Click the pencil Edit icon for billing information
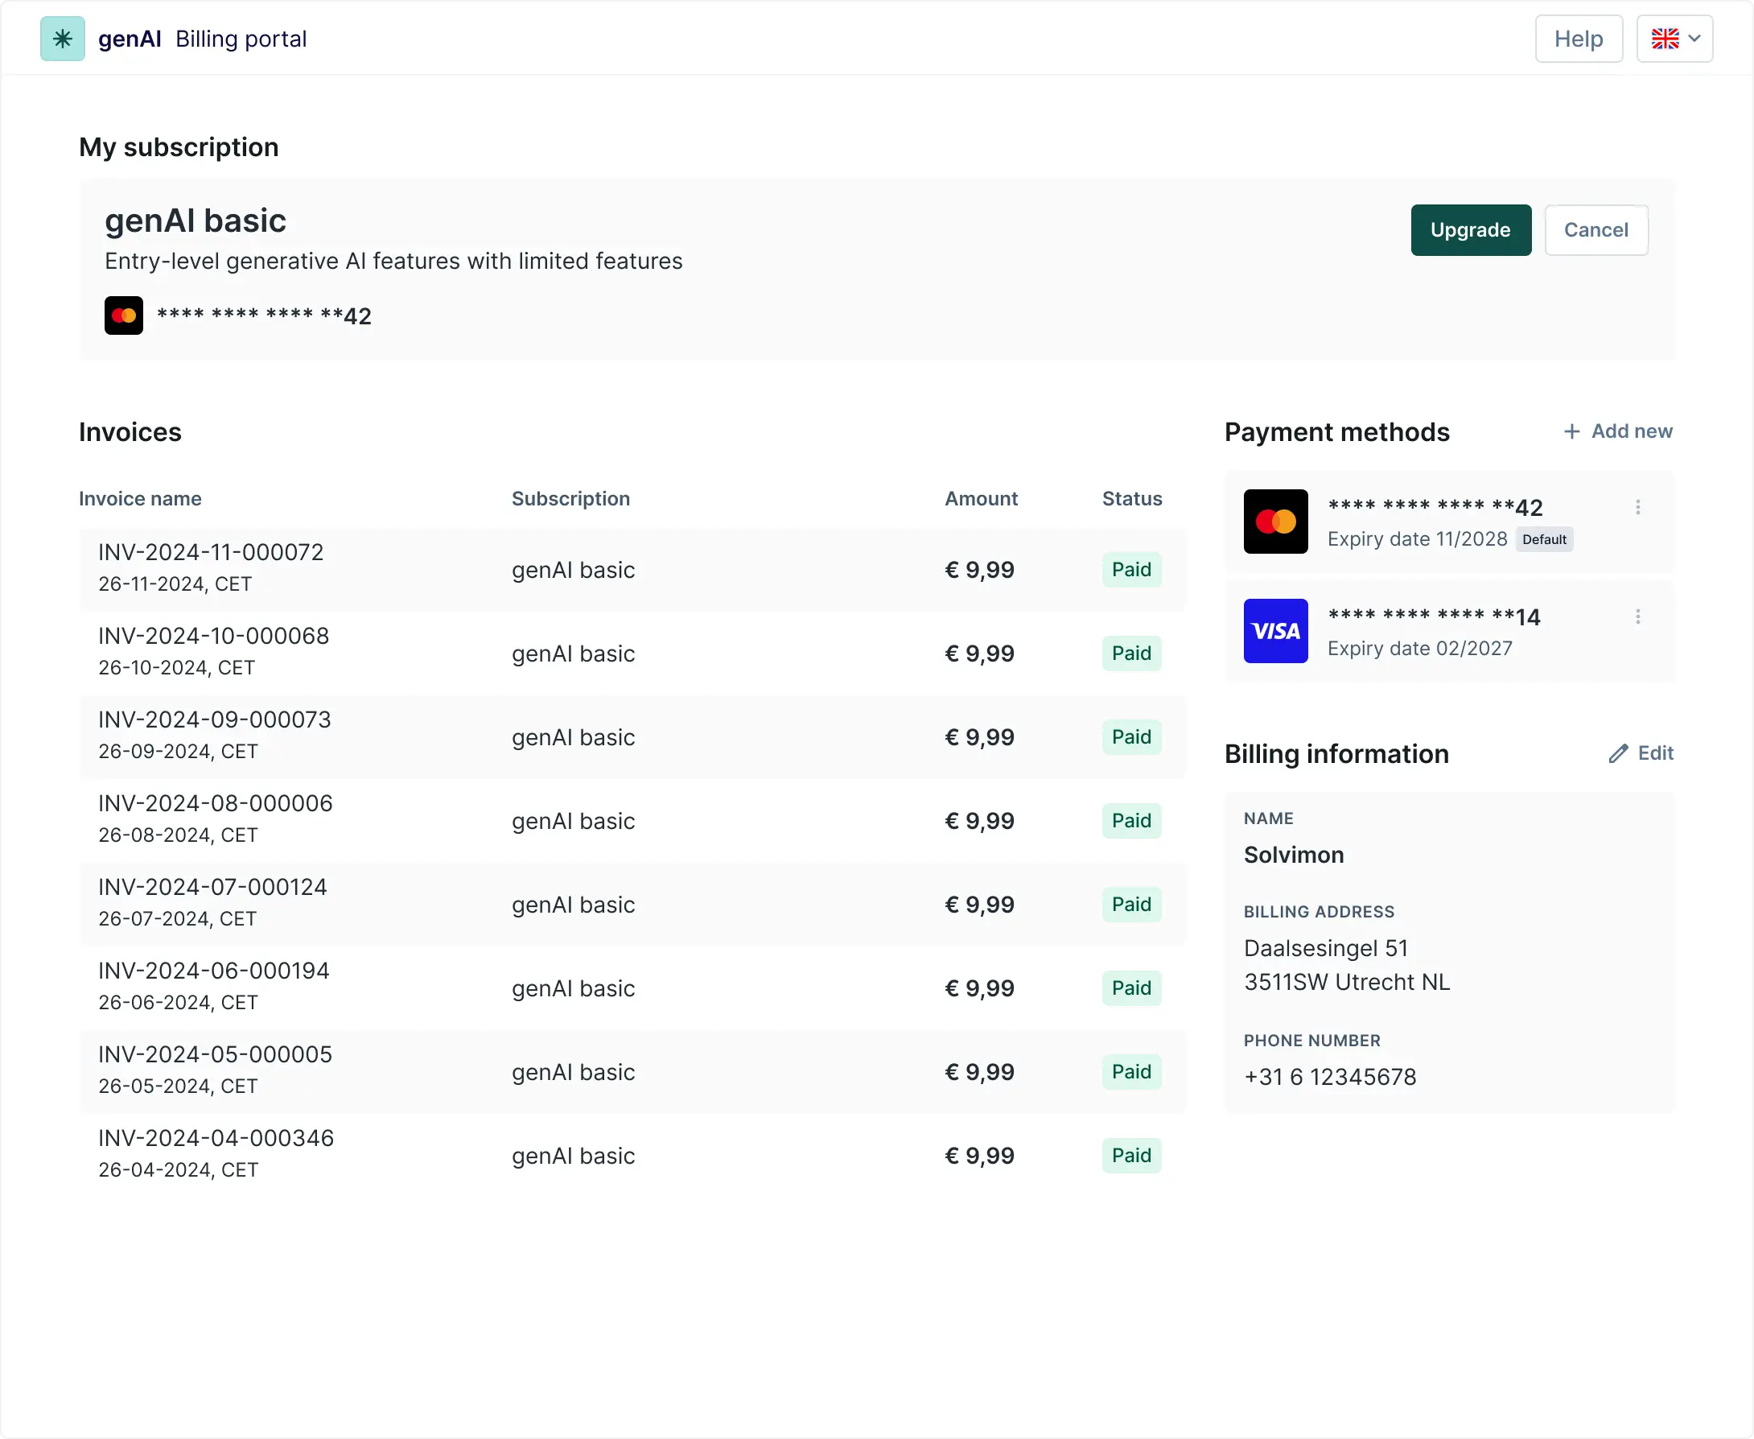The width and height of the screenshot is (1754, 1439). 1618,752
